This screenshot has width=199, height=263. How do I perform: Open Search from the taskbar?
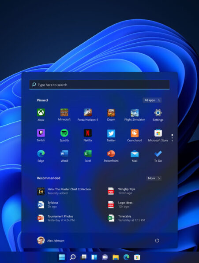73,257
